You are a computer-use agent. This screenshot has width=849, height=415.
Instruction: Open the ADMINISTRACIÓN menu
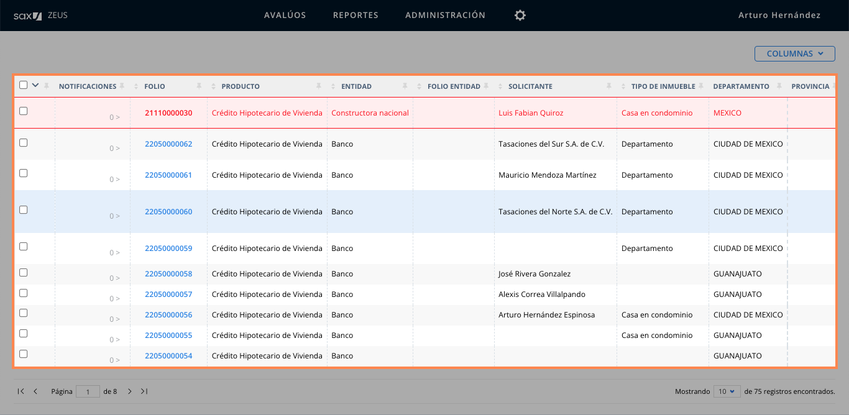pos(445,15)
